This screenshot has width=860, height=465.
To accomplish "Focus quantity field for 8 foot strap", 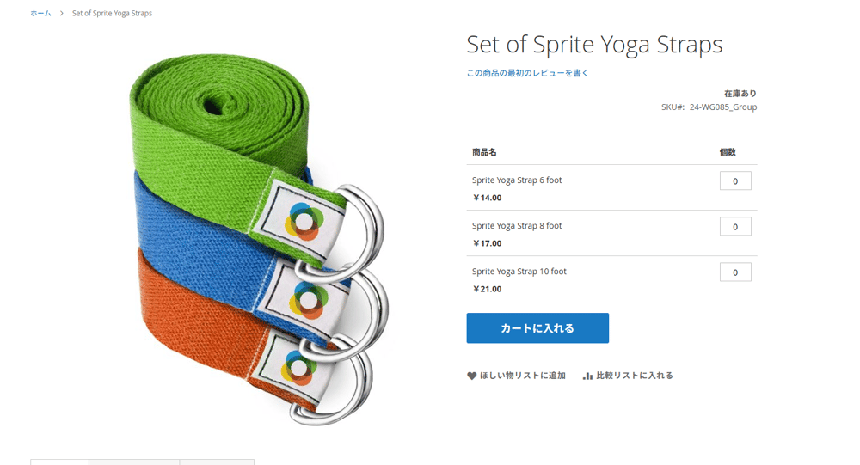I will 735,226.
